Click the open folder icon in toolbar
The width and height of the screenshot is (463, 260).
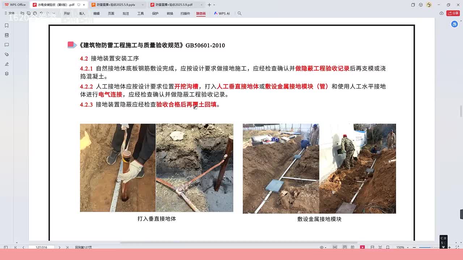22,13
